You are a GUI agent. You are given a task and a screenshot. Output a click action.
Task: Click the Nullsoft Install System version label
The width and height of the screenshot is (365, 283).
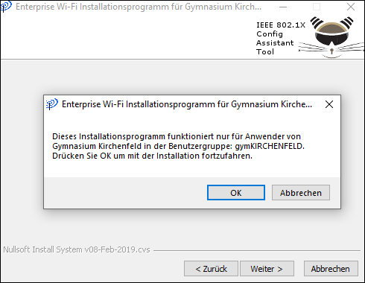(77, 249)
